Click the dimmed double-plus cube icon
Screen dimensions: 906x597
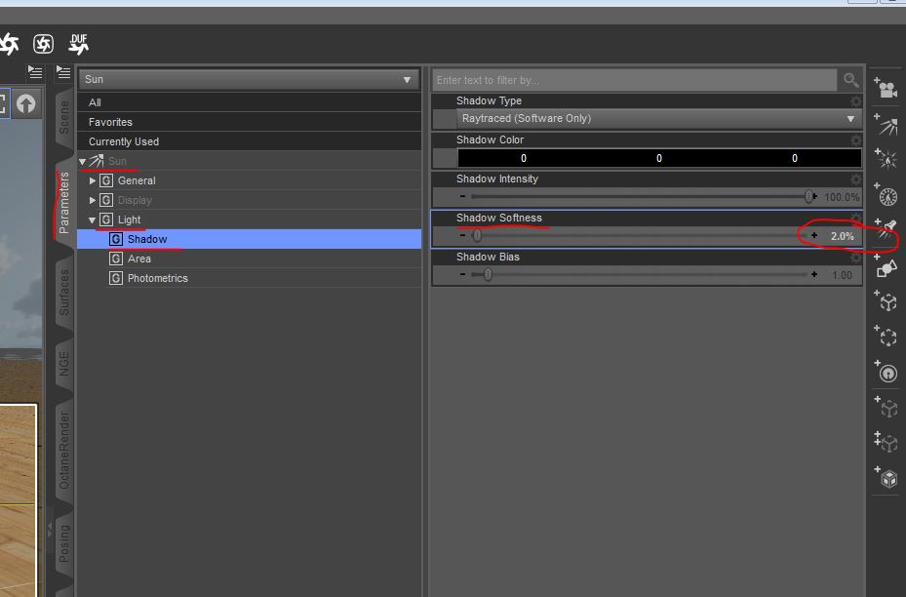pyautogui.click(x=886, y=442)
